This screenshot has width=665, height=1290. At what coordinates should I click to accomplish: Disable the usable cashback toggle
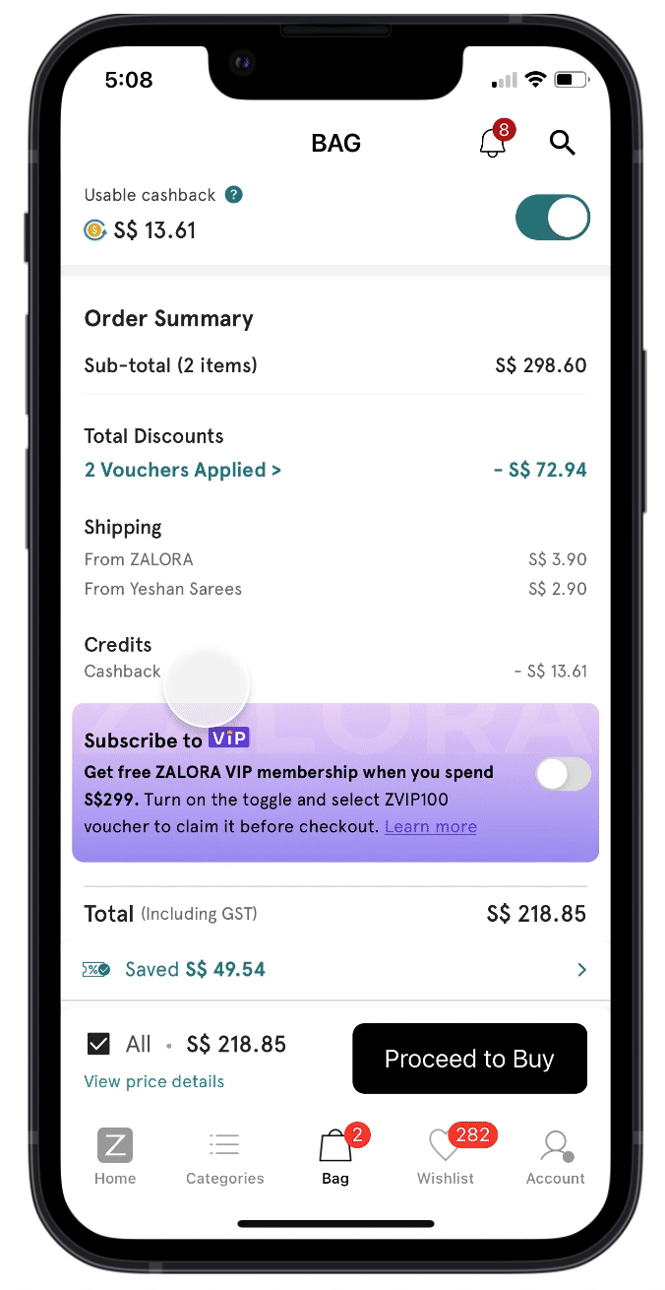coord(552,219)
